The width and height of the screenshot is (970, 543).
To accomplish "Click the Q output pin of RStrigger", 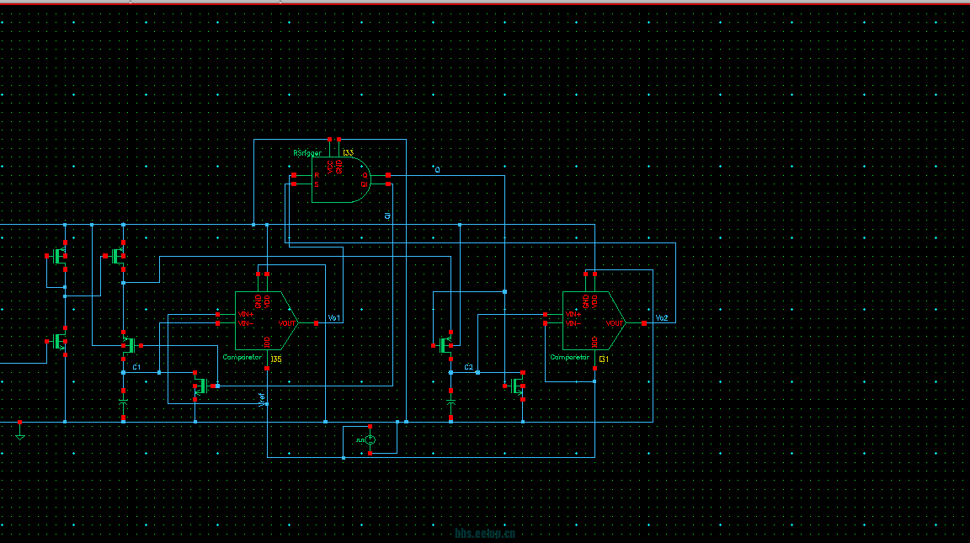I will pyautogui.click(x=388, y=176).
